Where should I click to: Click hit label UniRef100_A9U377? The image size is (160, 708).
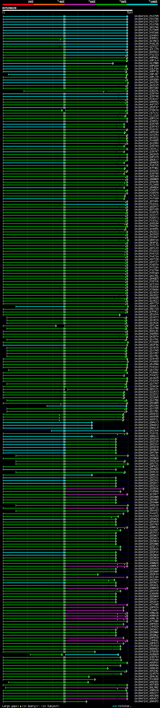tap(146, 693)
